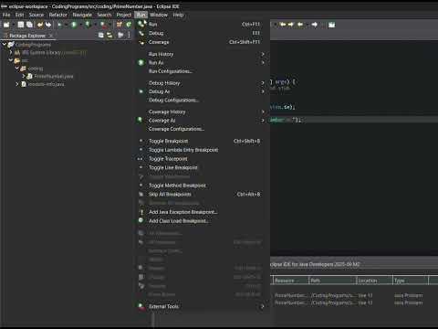Open the File menu
Viewport: 438px width, 329px height.
point(6,15)
